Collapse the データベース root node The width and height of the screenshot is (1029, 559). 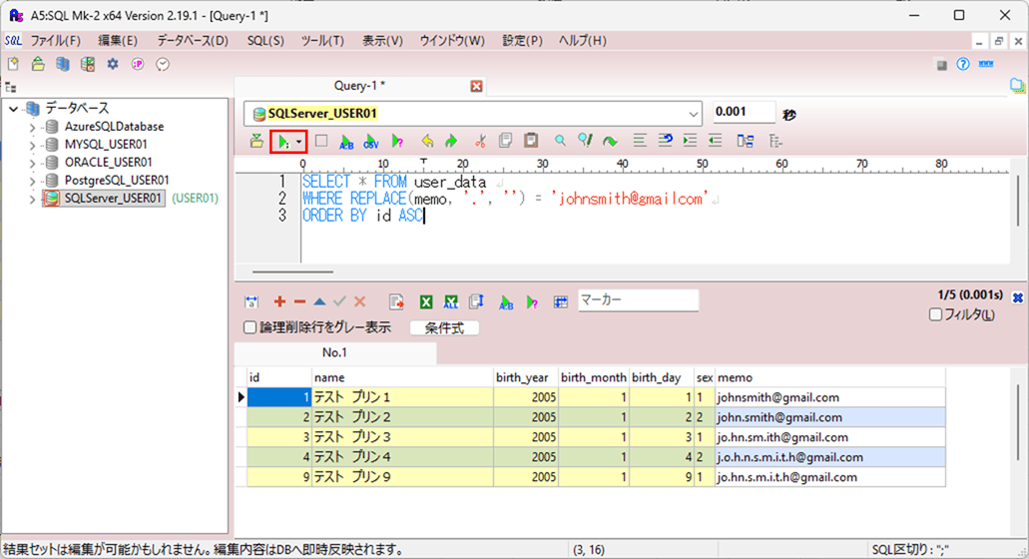(14, 109)
